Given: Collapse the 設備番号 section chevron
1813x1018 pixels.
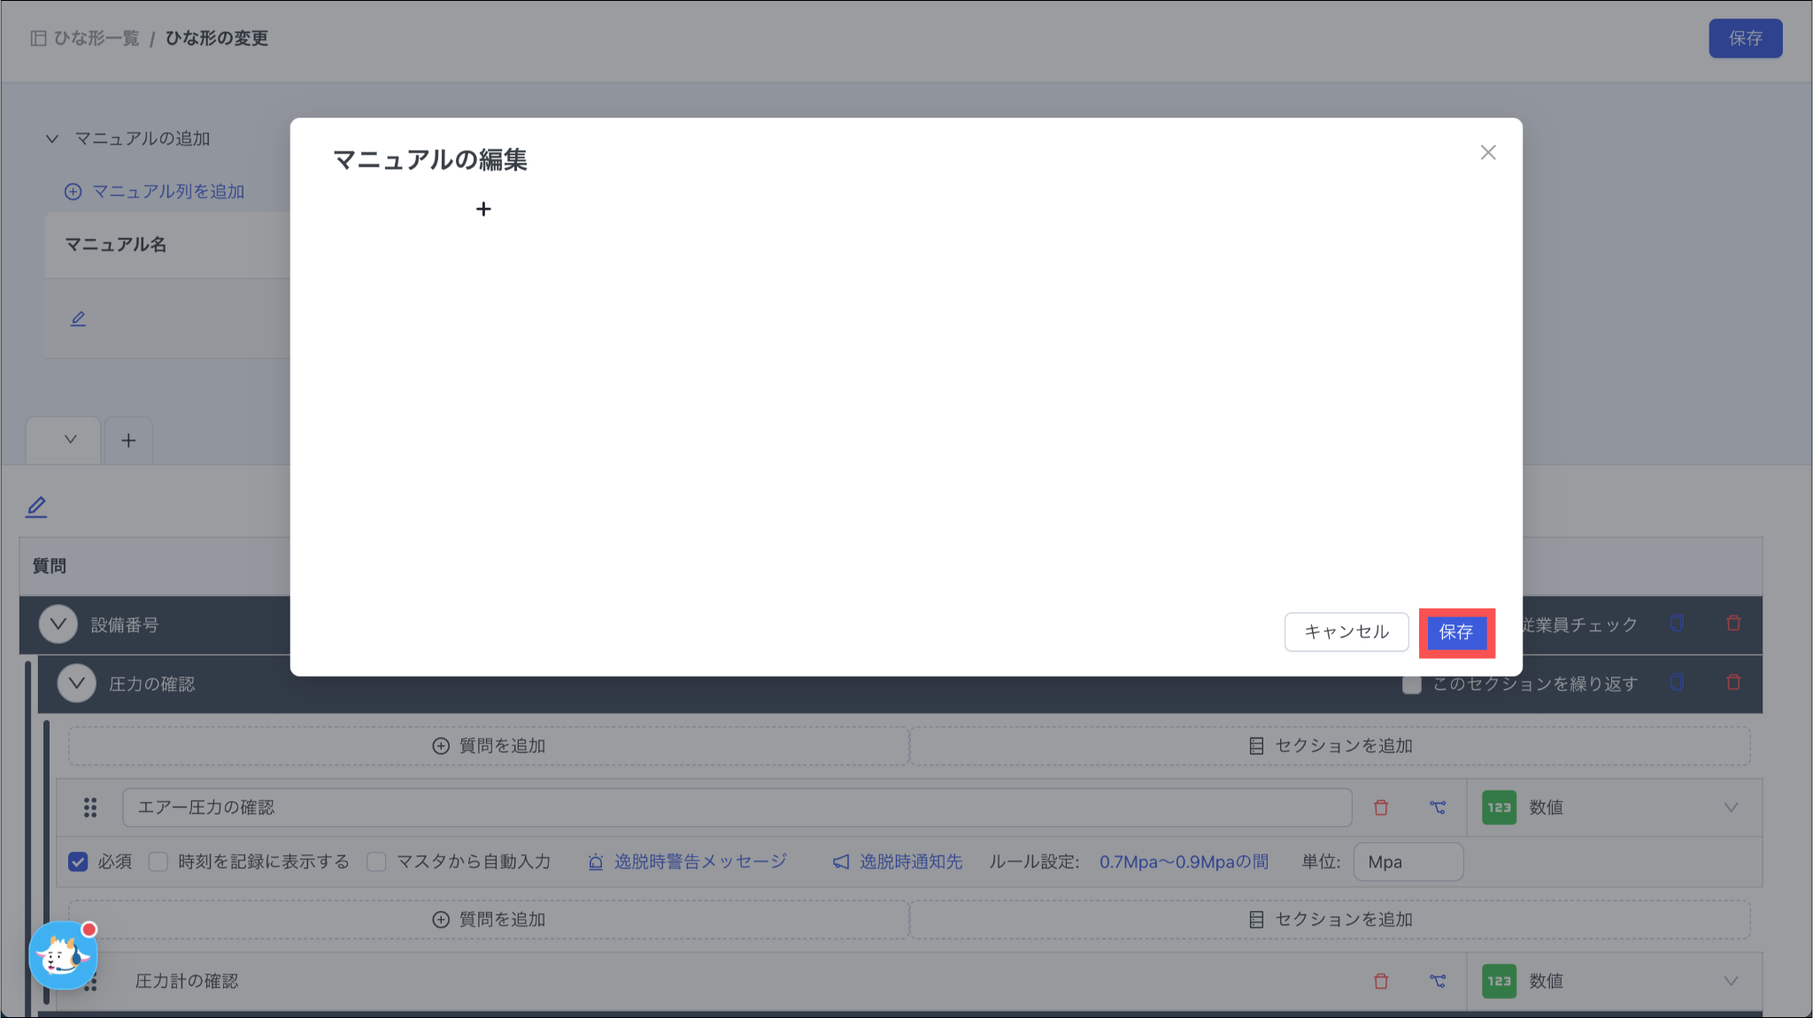Looking at the screenshot, I should pyautogui.click(x=58, y=624).
